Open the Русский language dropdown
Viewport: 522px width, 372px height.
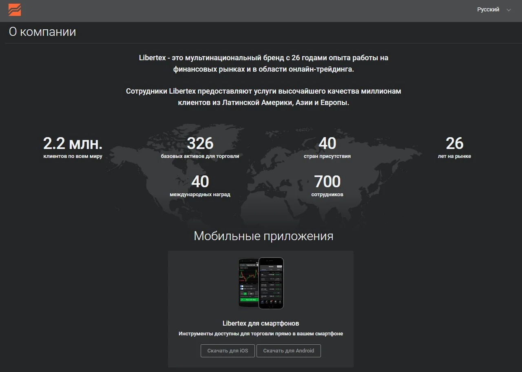point(494,10)
